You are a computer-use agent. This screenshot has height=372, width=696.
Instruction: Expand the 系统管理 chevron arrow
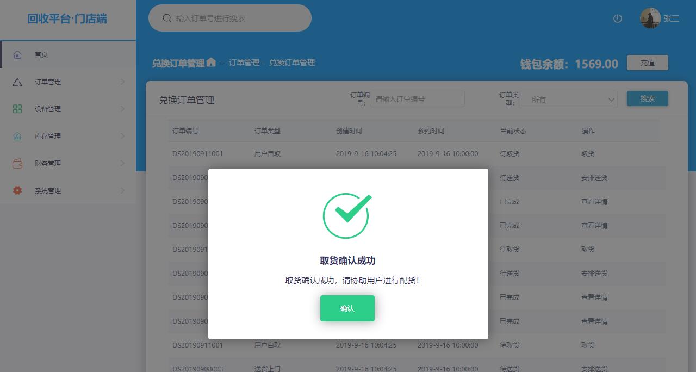[x=122, y=190]
